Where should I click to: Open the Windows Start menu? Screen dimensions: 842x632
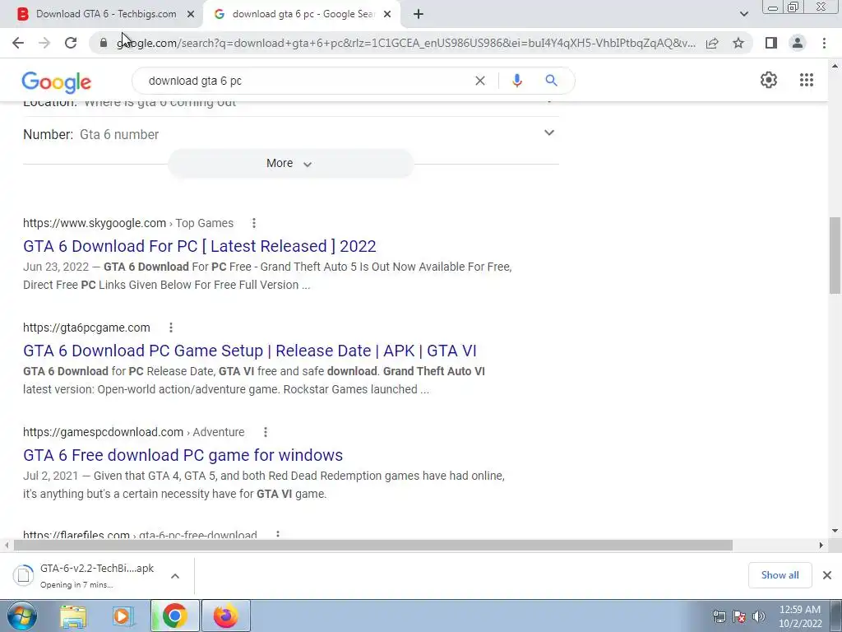point(22,616)
